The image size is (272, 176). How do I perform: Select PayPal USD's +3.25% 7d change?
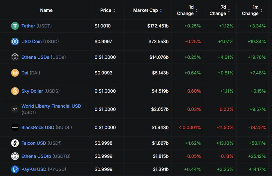pyautogui.click(x=225, y=169)
